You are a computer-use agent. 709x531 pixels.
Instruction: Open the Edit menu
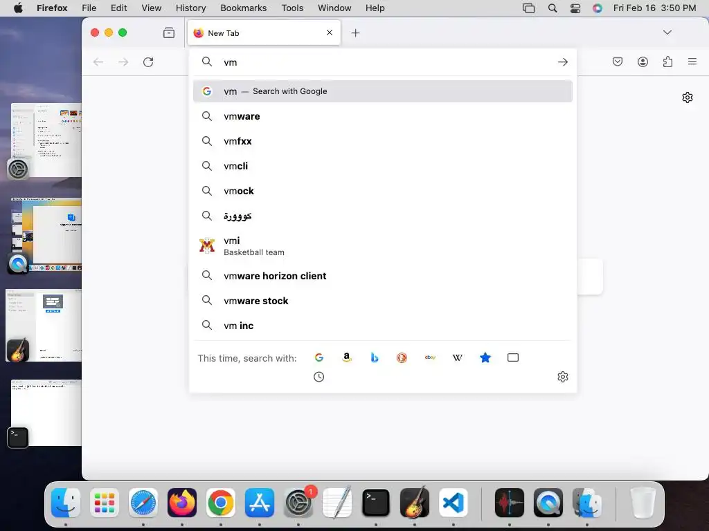[x=118, y=8]
